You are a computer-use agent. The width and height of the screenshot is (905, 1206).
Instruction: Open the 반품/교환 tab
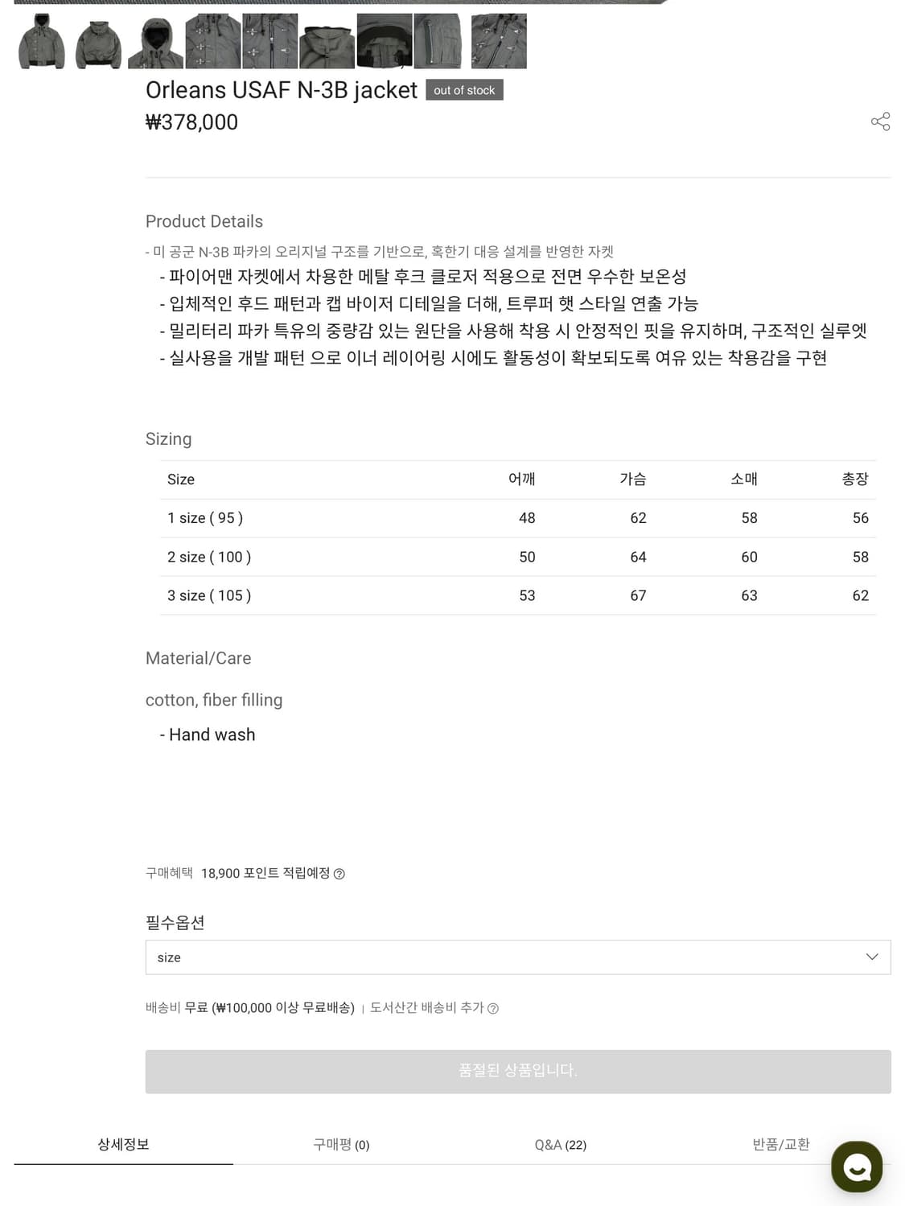coord(780,1144)
